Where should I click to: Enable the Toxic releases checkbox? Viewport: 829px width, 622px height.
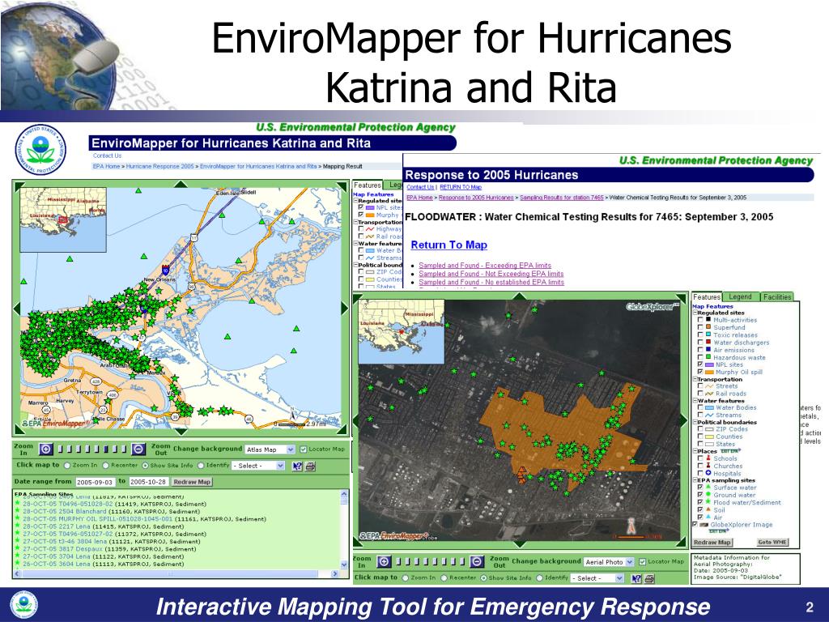tap(700, 334)
